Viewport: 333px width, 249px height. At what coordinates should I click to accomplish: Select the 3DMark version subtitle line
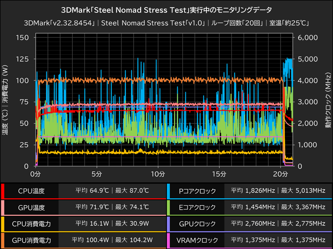coord(166,23)
